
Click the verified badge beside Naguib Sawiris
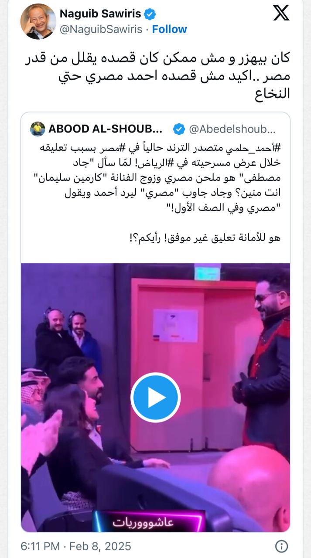pos(150,14)
